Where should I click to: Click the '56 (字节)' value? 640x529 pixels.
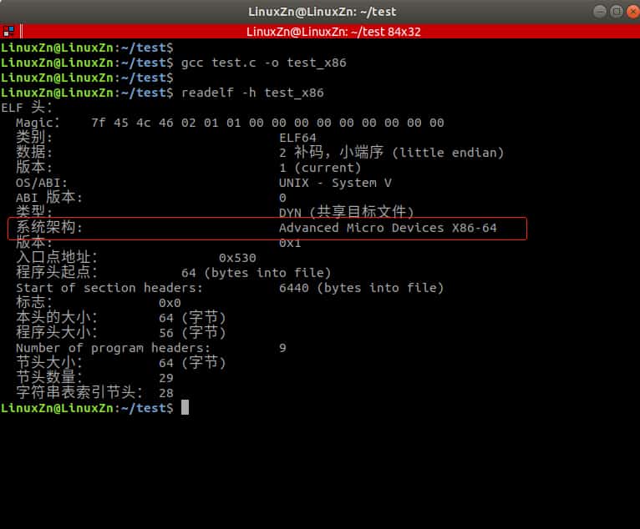[192, 333]
